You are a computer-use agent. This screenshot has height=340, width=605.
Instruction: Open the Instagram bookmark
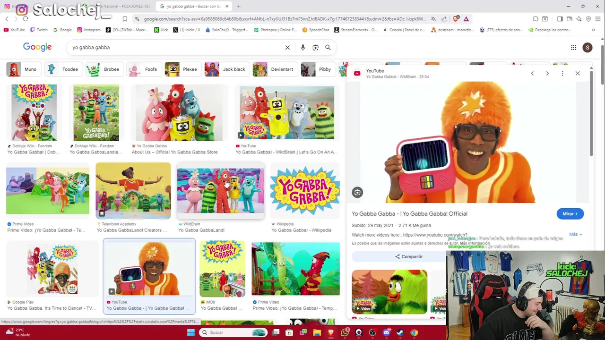[89, 30]
